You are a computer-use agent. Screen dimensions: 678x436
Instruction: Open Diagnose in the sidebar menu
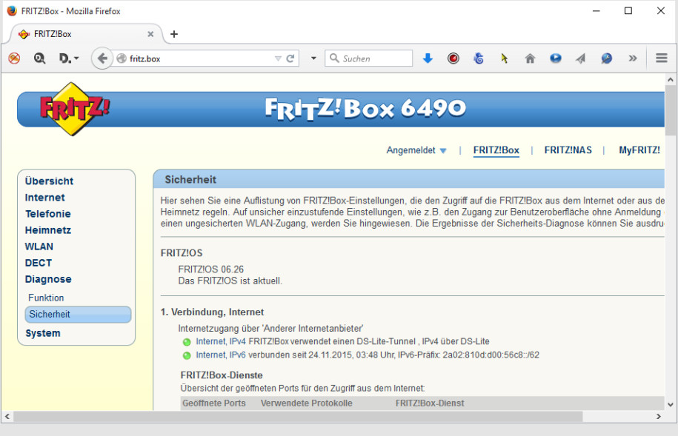point(48,280)
